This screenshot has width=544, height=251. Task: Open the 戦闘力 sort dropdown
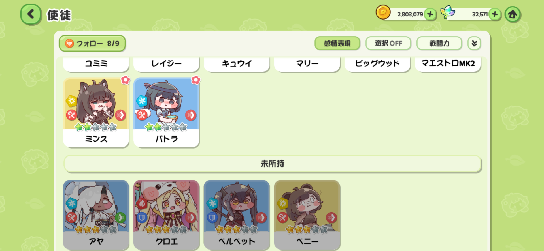[439, 43]
